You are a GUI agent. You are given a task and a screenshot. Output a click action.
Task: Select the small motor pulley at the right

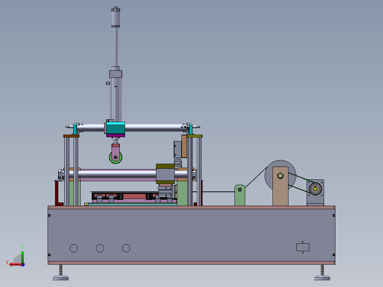click(315, 189)
